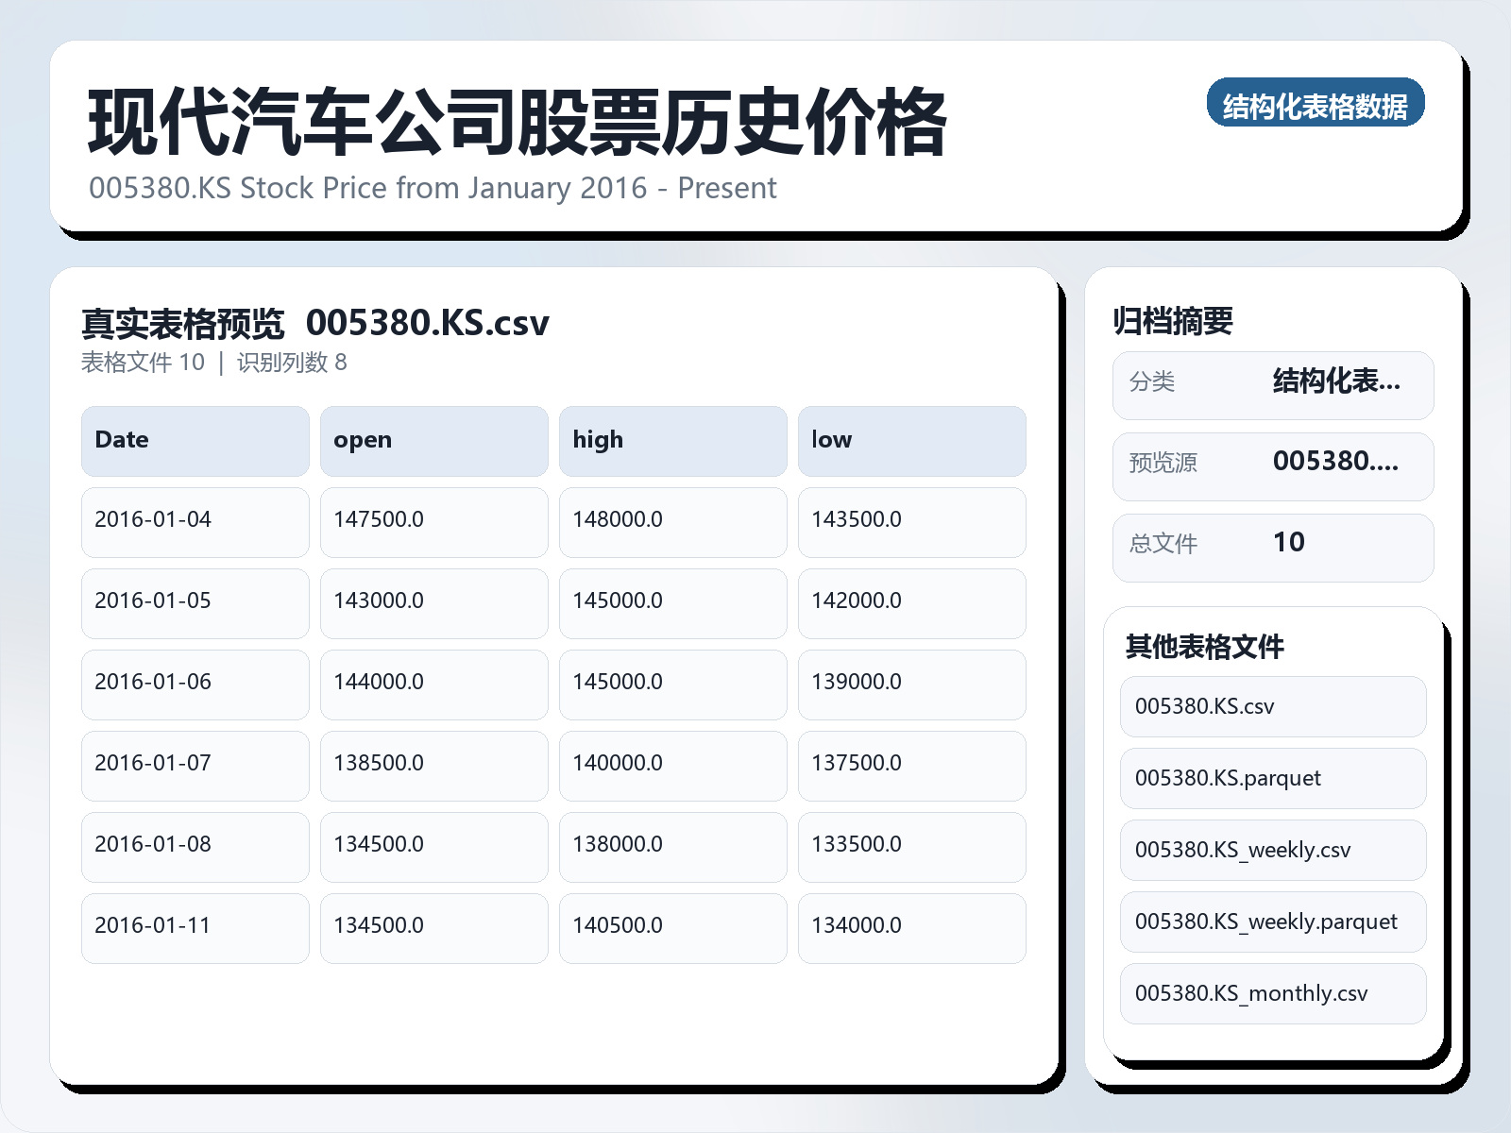The image size is (1511, 1133).
Task: Click the 预览源 summary field
Action: tap(1272, 465)
